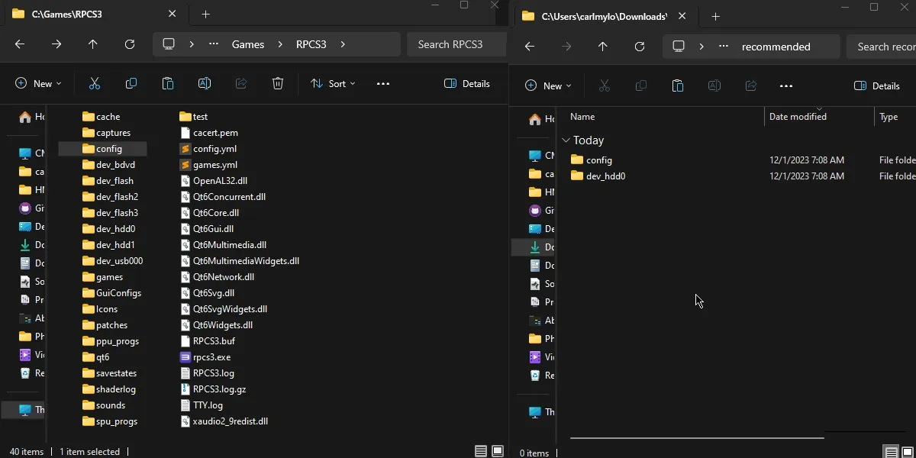Cut the selected config folder
This screenshot has width=916, height=458.
point(94,83)
